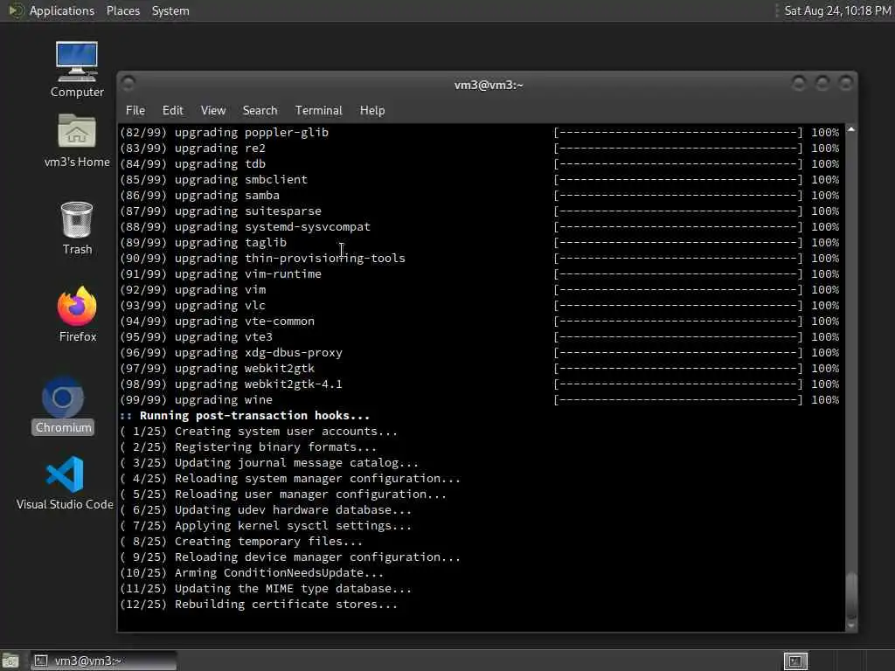Click 'Registering binary formats...' line
Image resolution: width=895 pixels, height=671 pixels.
click(x=248, y=446)
